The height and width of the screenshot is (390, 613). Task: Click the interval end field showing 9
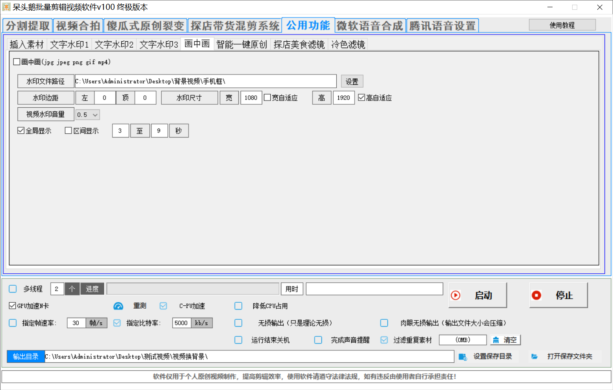point(159,131)
